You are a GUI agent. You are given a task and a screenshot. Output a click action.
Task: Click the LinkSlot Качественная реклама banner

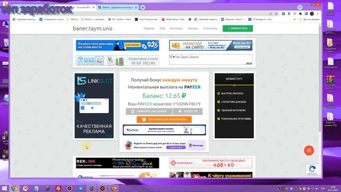94,106
